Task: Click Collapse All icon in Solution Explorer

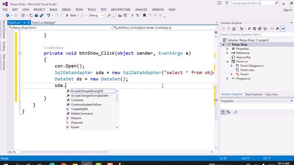Action: click(260, 29)
